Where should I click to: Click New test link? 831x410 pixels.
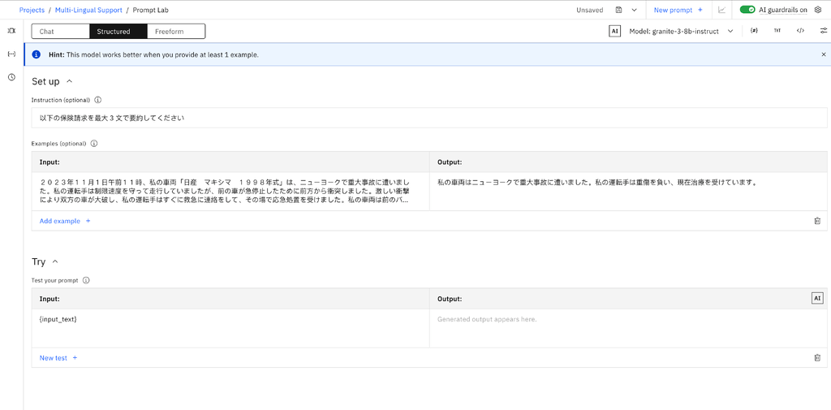click(58, 358)
